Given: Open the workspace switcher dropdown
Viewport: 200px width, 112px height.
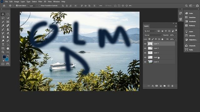Looking at the screenshot, I should [x=192, y=6].
